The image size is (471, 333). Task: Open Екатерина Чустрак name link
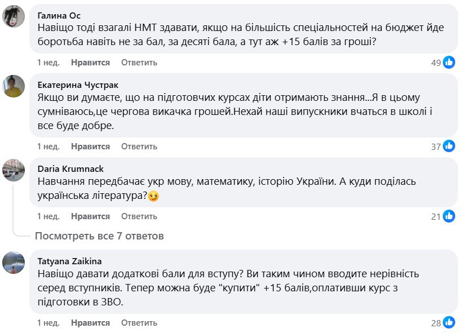point(78,85)
